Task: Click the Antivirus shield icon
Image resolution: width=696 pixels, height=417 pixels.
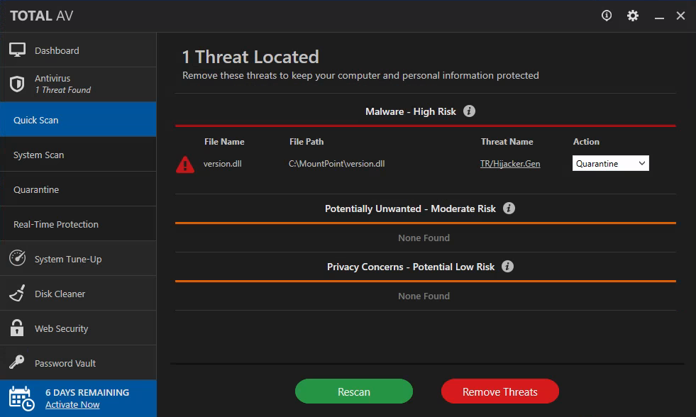Action: [17, 84]
